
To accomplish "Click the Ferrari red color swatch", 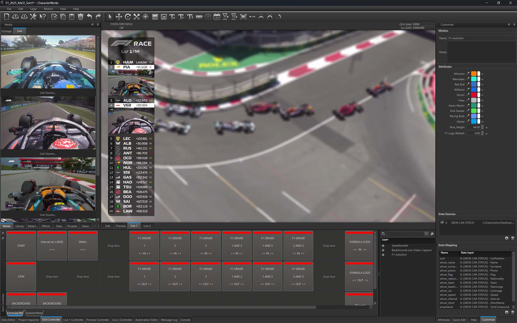I will [474, 95].
